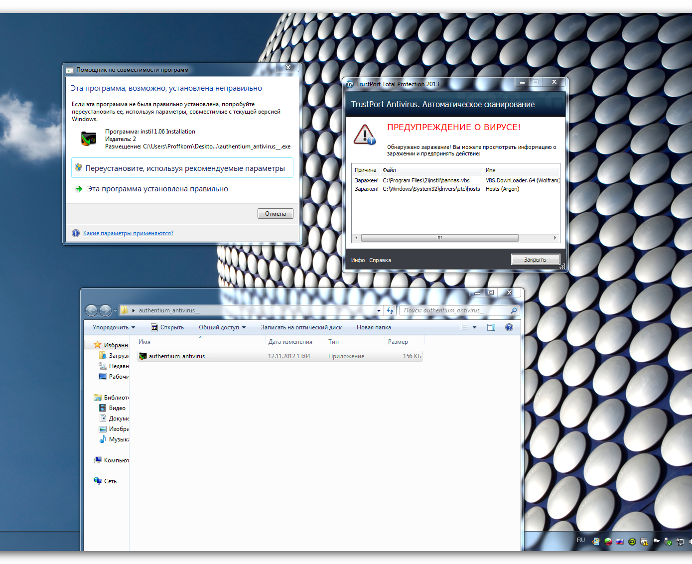Open Какие параметры применяются? link
This screenshot has height=564, width=692.
(128, 233)
